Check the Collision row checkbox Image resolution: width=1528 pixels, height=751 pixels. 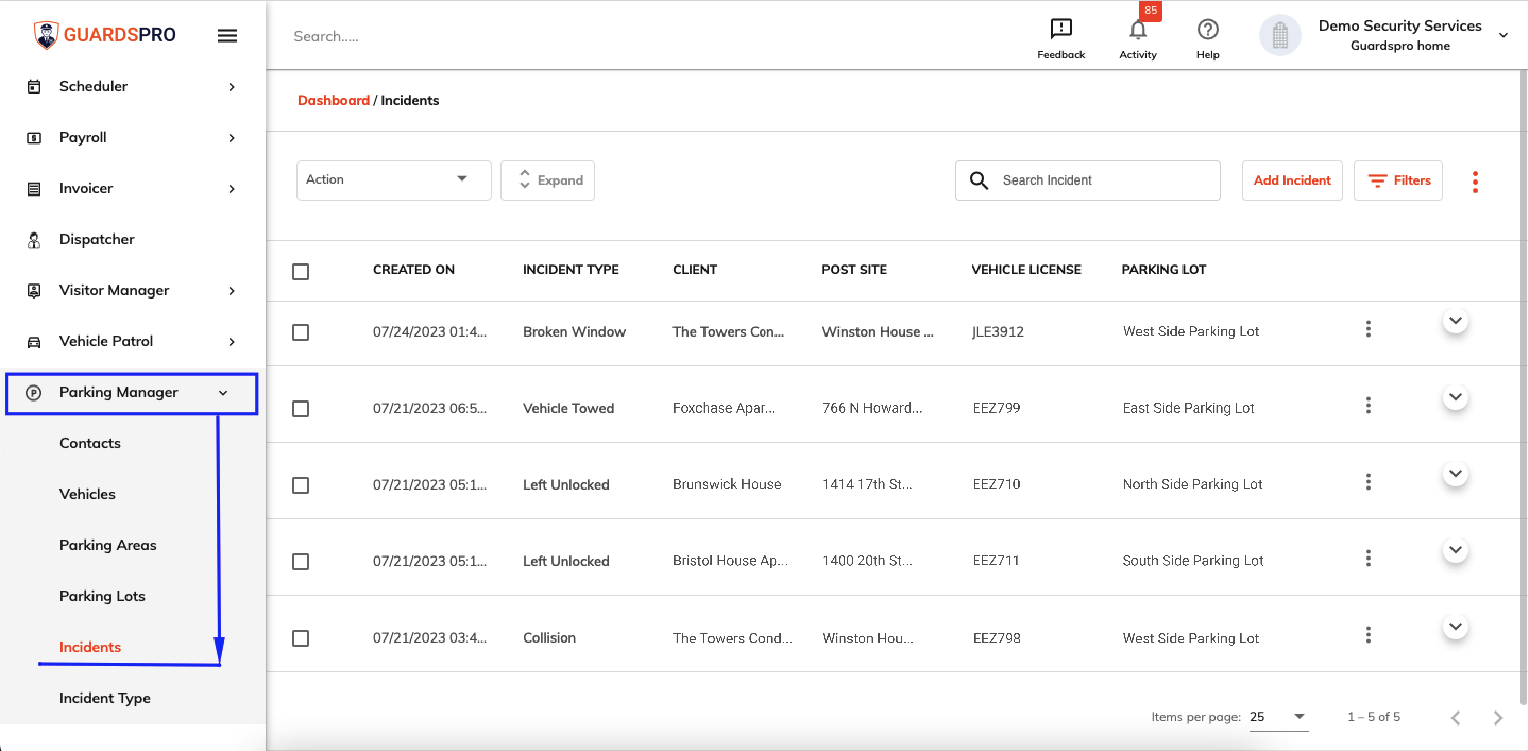[301, 638]
